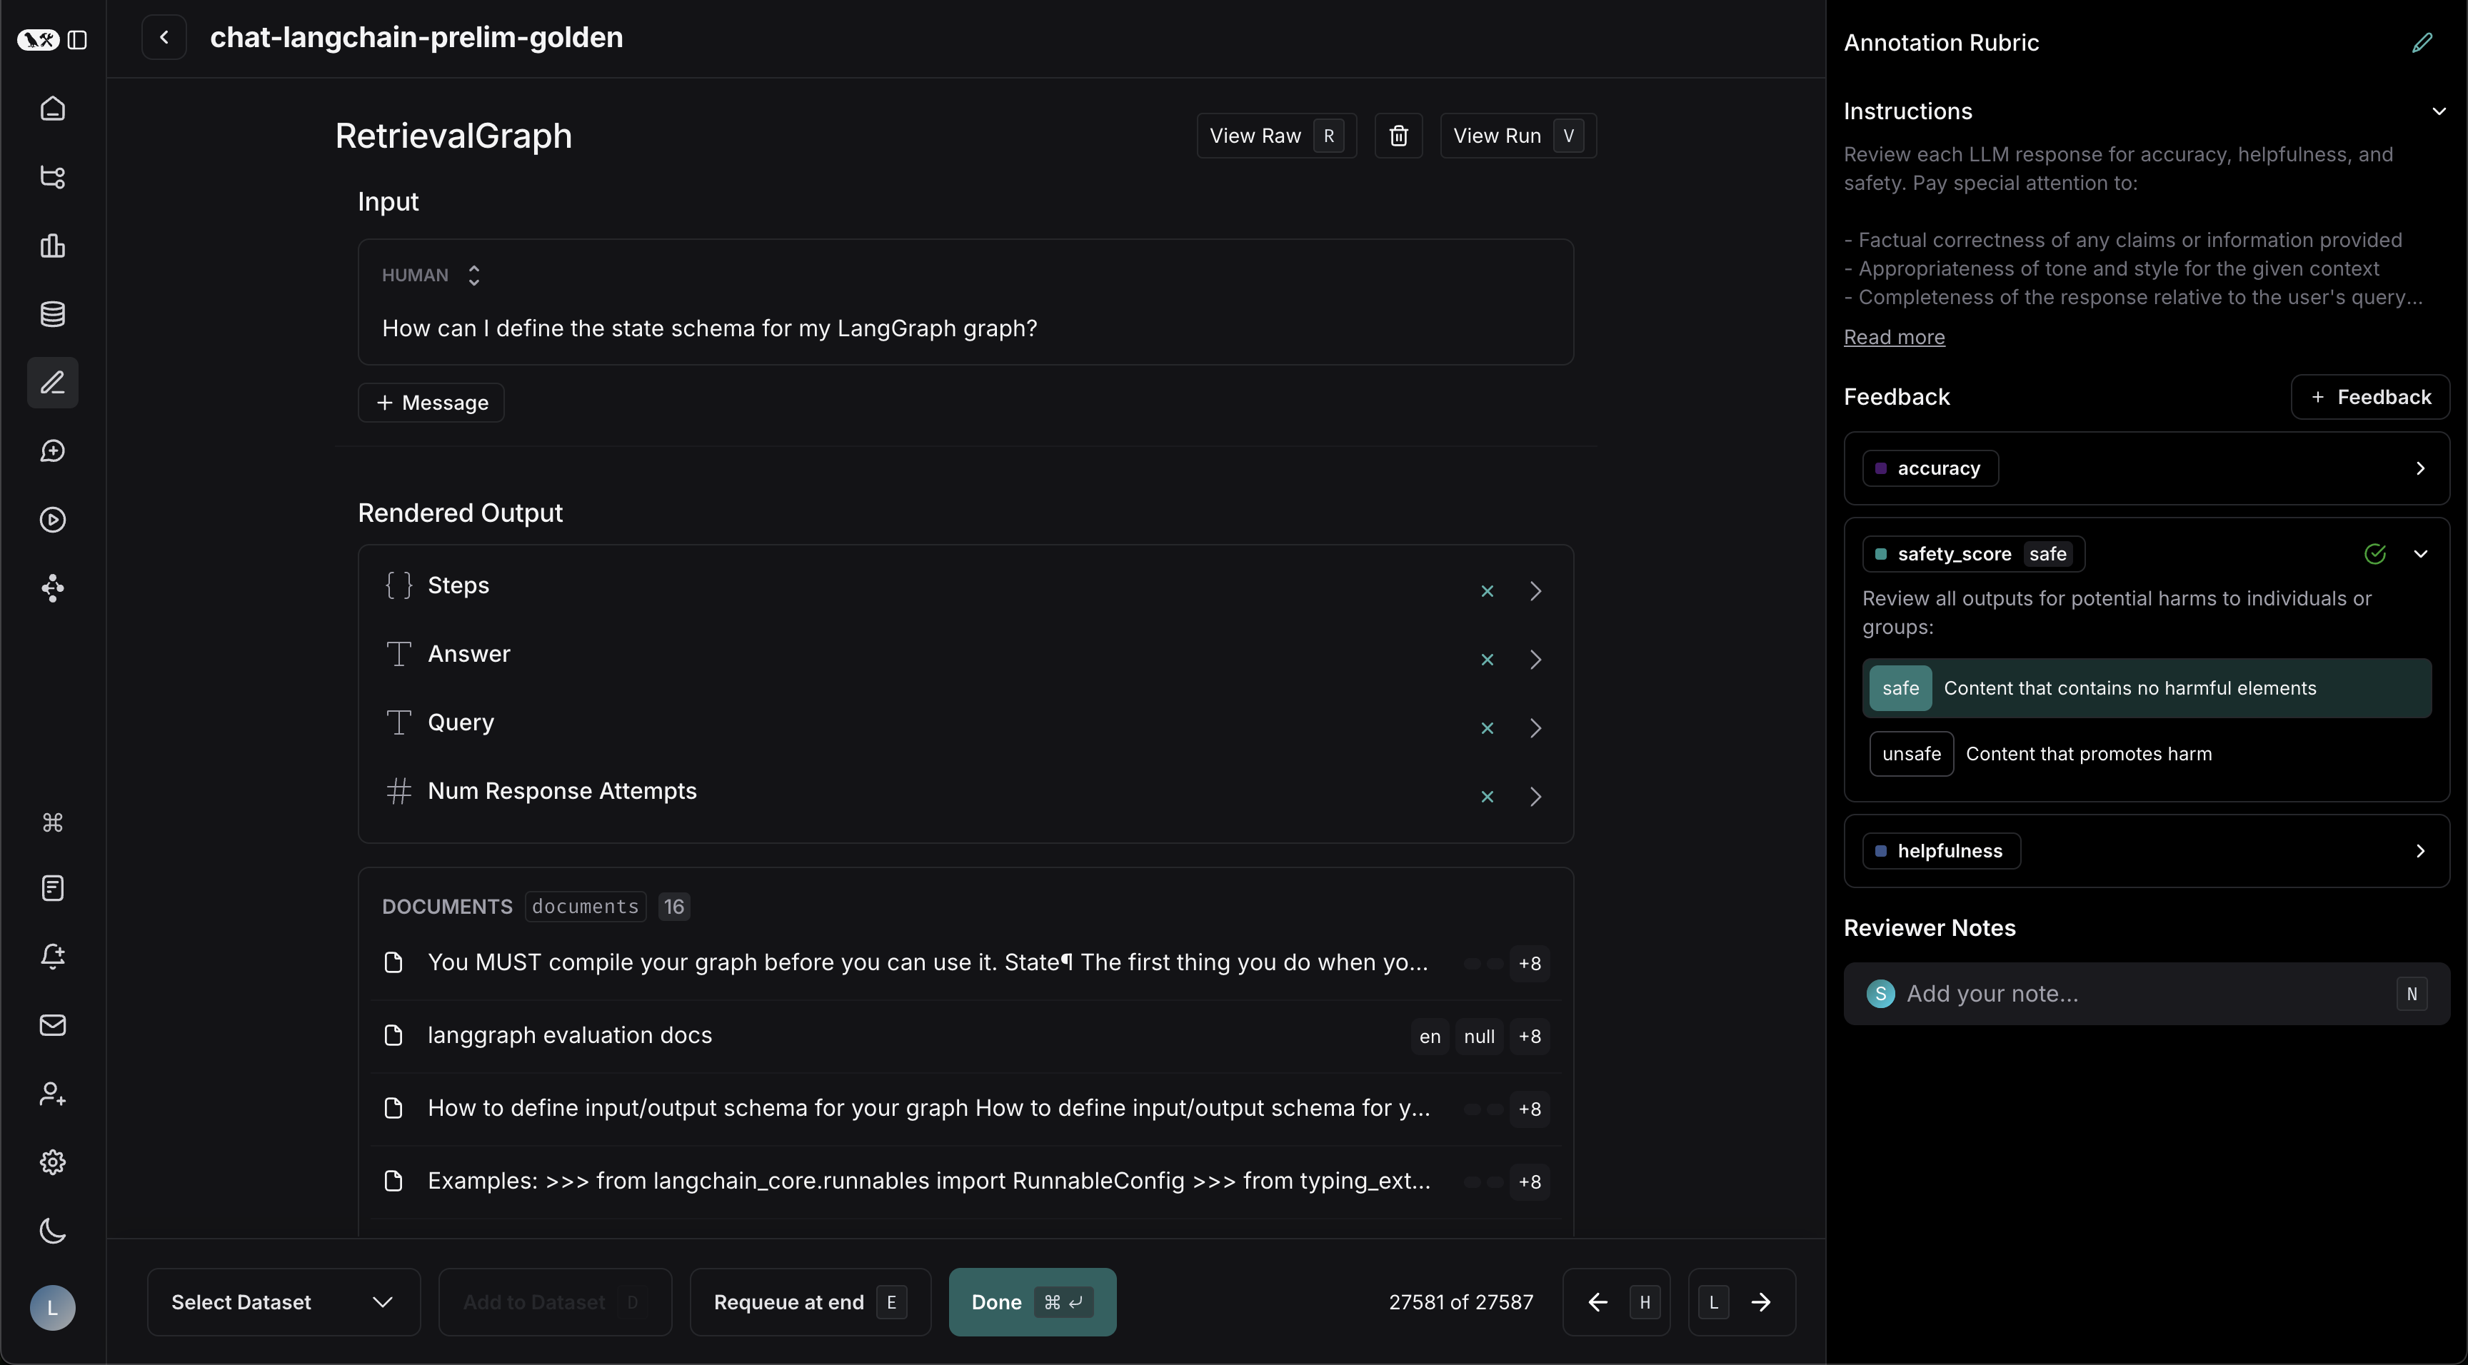Expand the accuracy feedback section
The height and width of the screenshot is (1365, 2468).
click(2419, 468)
